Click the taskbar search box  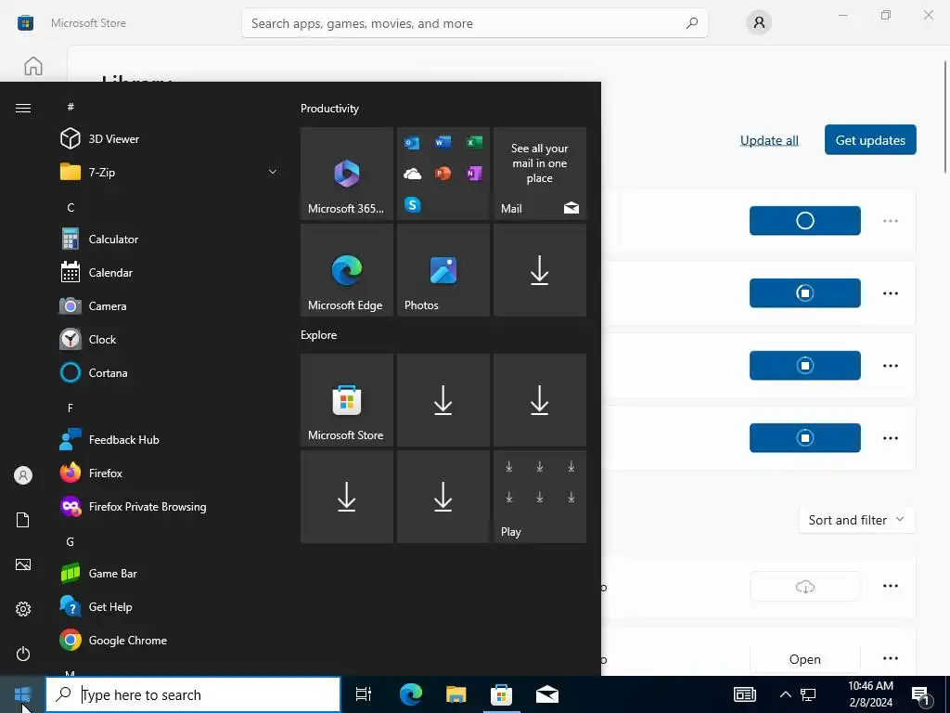pos(193,694)
